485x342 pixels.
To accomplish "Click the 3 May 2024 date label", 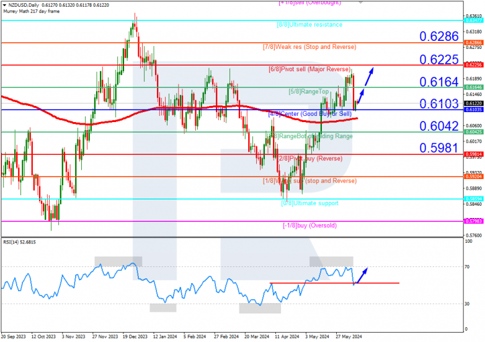I will 318,337.
